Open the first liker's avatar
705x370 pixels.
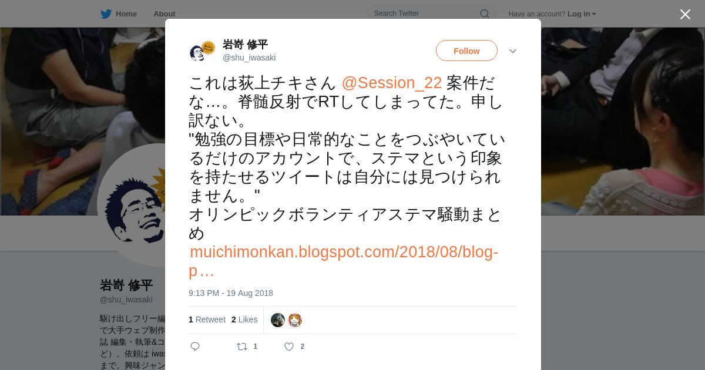point(278,320)
